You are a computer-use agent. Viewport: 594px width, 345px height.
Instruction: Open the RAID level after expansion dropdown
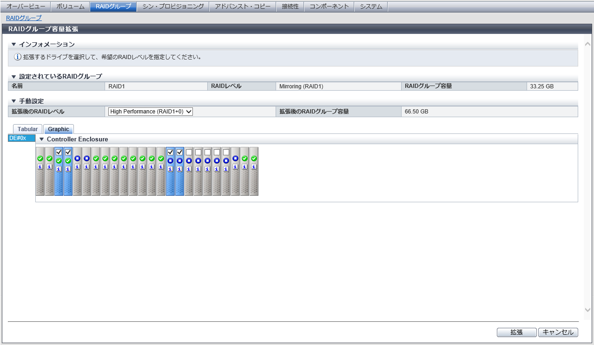coord(151,112)
